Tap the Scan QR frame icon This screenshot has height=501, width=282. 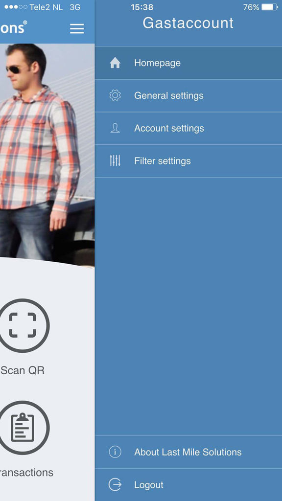click(x=23, y=325)
